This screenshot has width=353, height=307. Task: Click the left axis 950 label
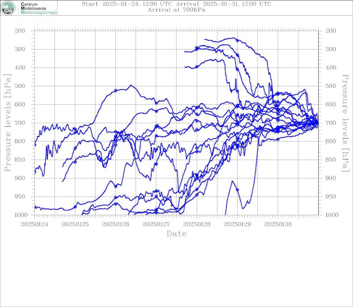click(20, 196)
